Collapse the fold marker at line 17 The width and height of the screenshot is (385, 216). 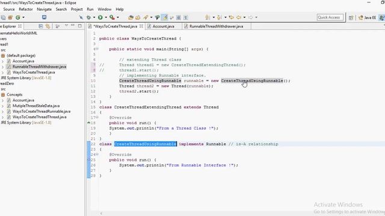point(97,118)
